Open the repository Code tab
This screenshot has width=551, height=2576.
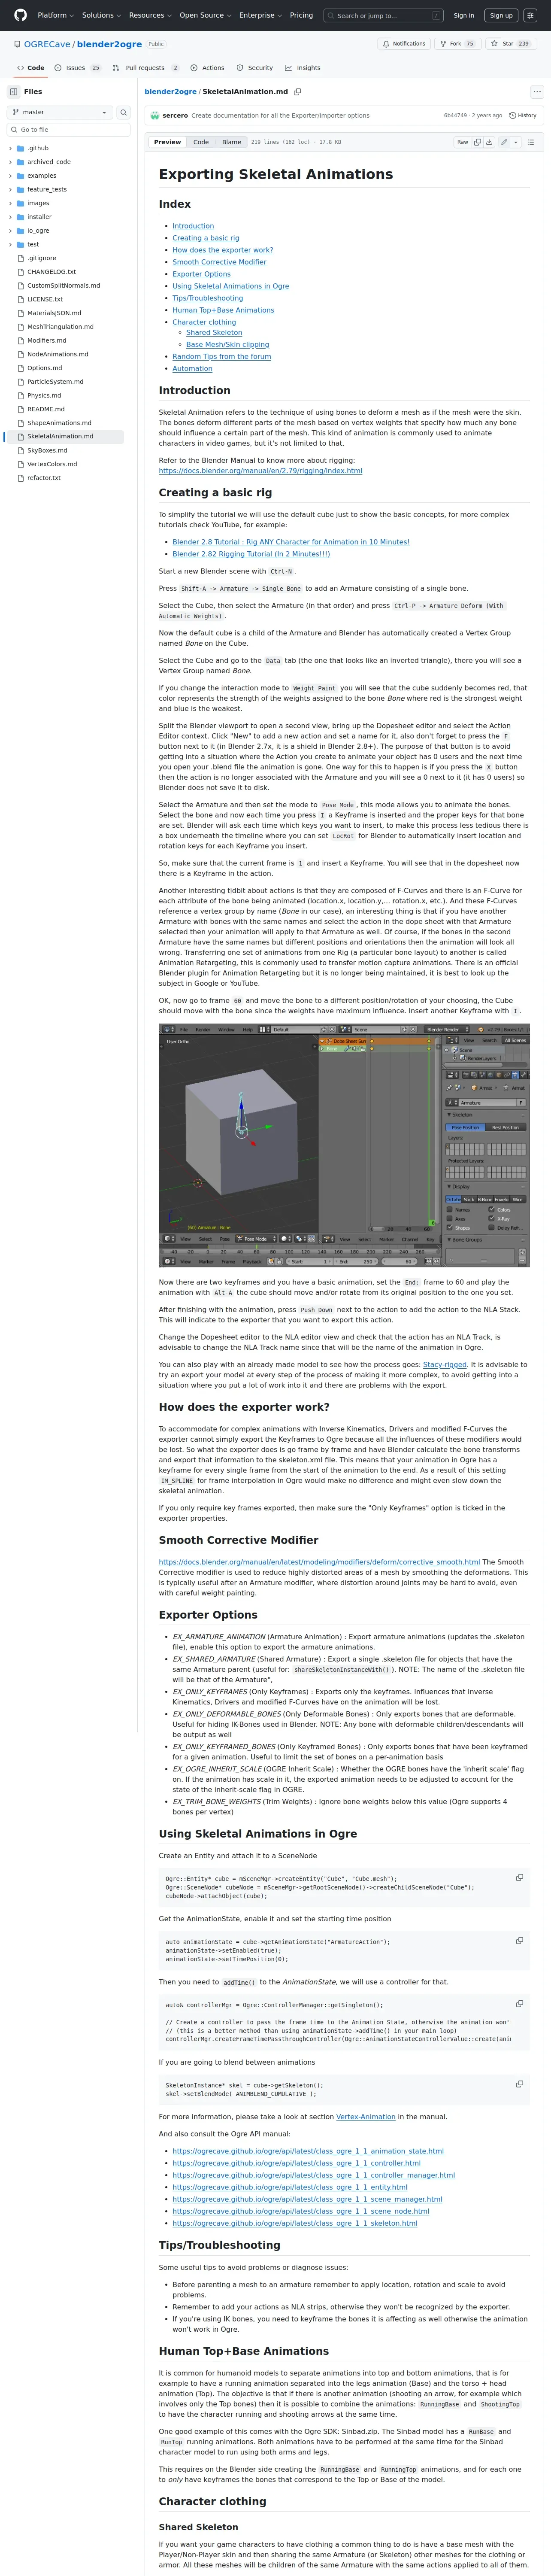(x=30, y=68)
